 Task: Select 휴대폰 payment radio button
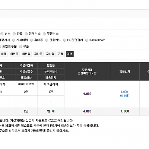point(32,40)
